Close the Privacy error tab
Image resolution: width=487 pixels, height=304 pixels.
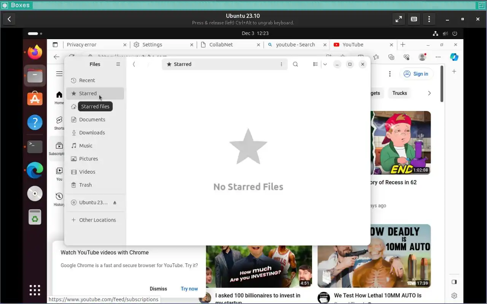[x=125, y=44]
